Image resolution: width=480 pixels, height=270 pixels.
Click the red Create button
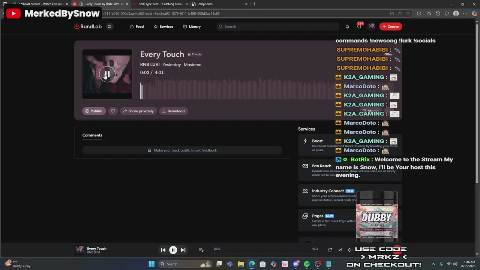pos(390,27)
